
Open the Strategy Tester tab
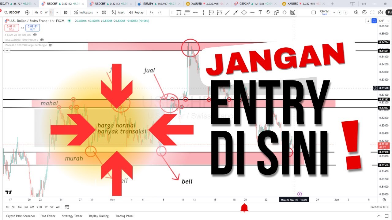coord(72,216)
